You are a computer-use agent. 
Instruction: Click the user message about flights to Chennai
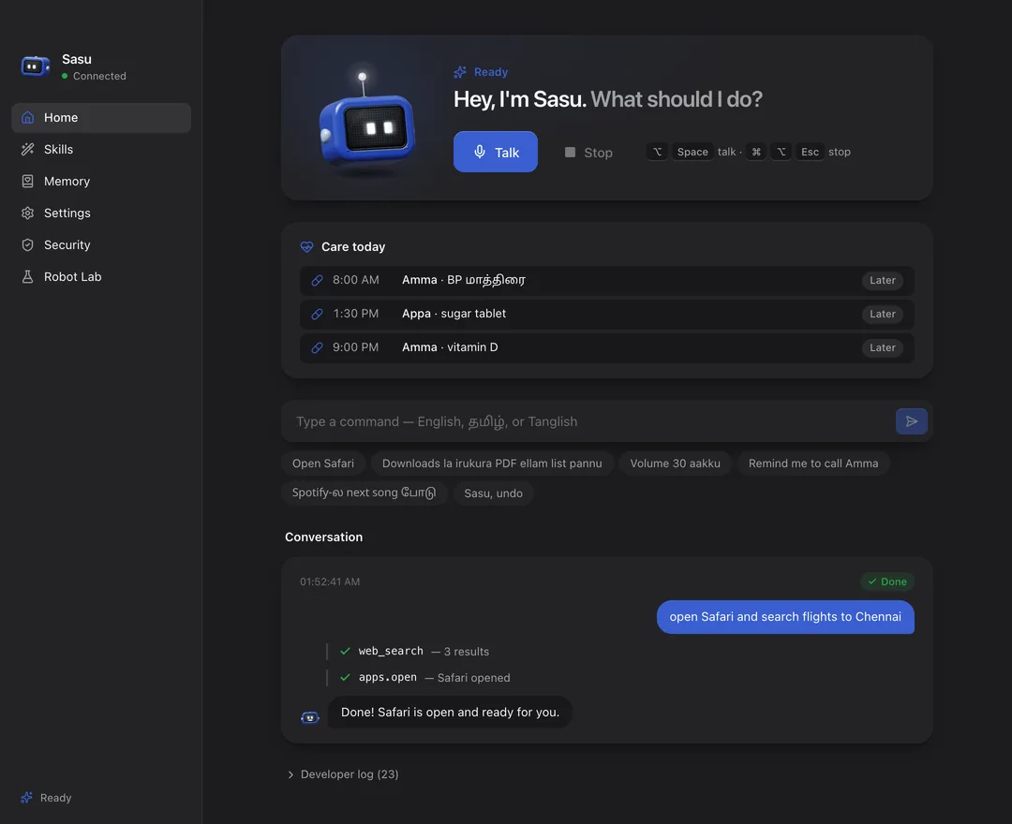click(x=785, y=616)
